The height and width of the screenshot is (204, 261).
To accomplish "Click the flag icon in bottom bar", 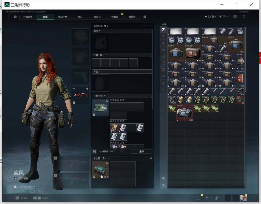I will (x=207, y=198).
